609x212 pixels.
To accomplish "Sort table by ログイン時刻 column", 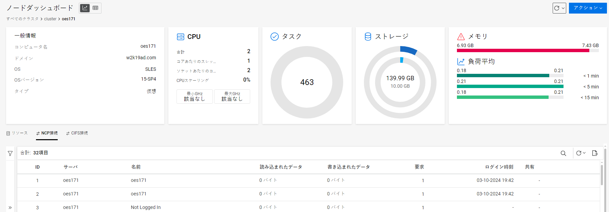I will pos(499,167).
